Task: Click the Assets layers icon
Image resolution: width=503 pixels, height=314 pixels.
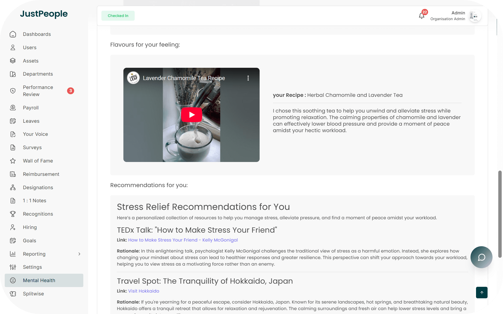Action: [x=13, y=61]
